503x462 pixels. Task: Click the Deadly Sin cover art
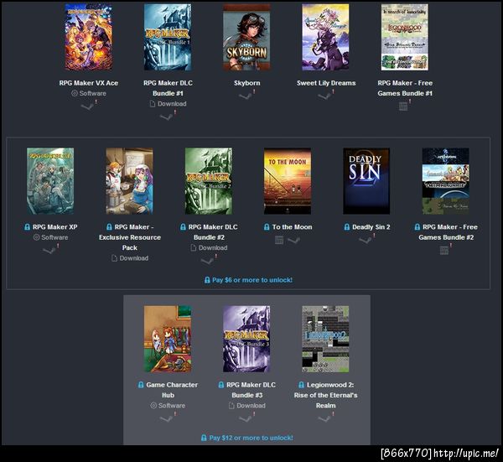click(x=366, y=181)
